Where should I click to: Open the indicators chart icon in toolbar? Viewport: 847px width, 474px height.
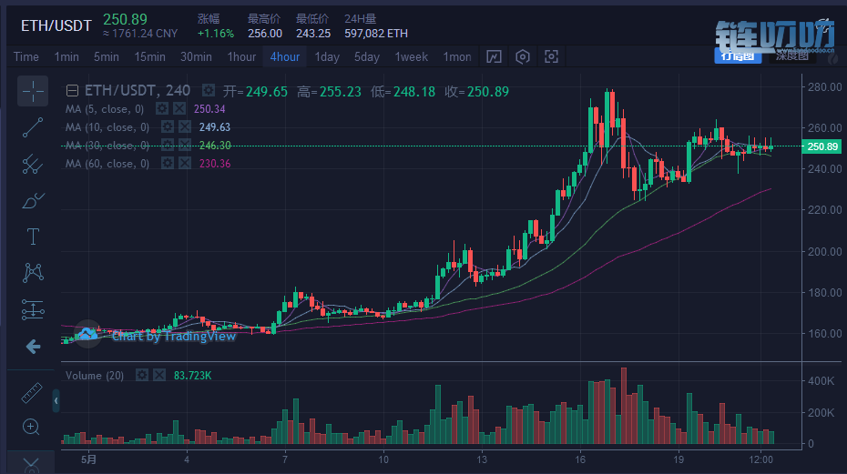pos(494,56)
